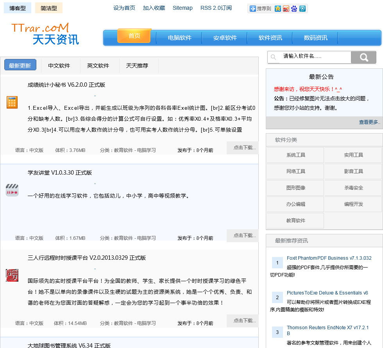Click the 学友讲堂 clapperboard icon
Image resolution: width=383 pixels, height=348 pixels.
(12, 190)
